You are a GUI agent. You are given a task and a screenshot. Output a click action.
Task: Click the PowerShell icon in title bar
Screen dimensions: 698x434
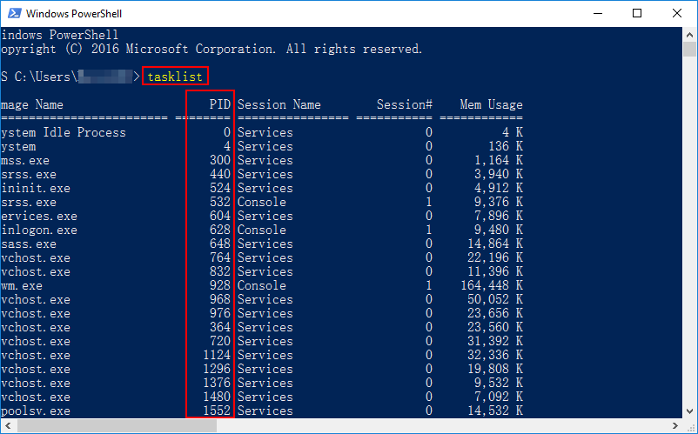pyautogui.click(x=14, y=13)
